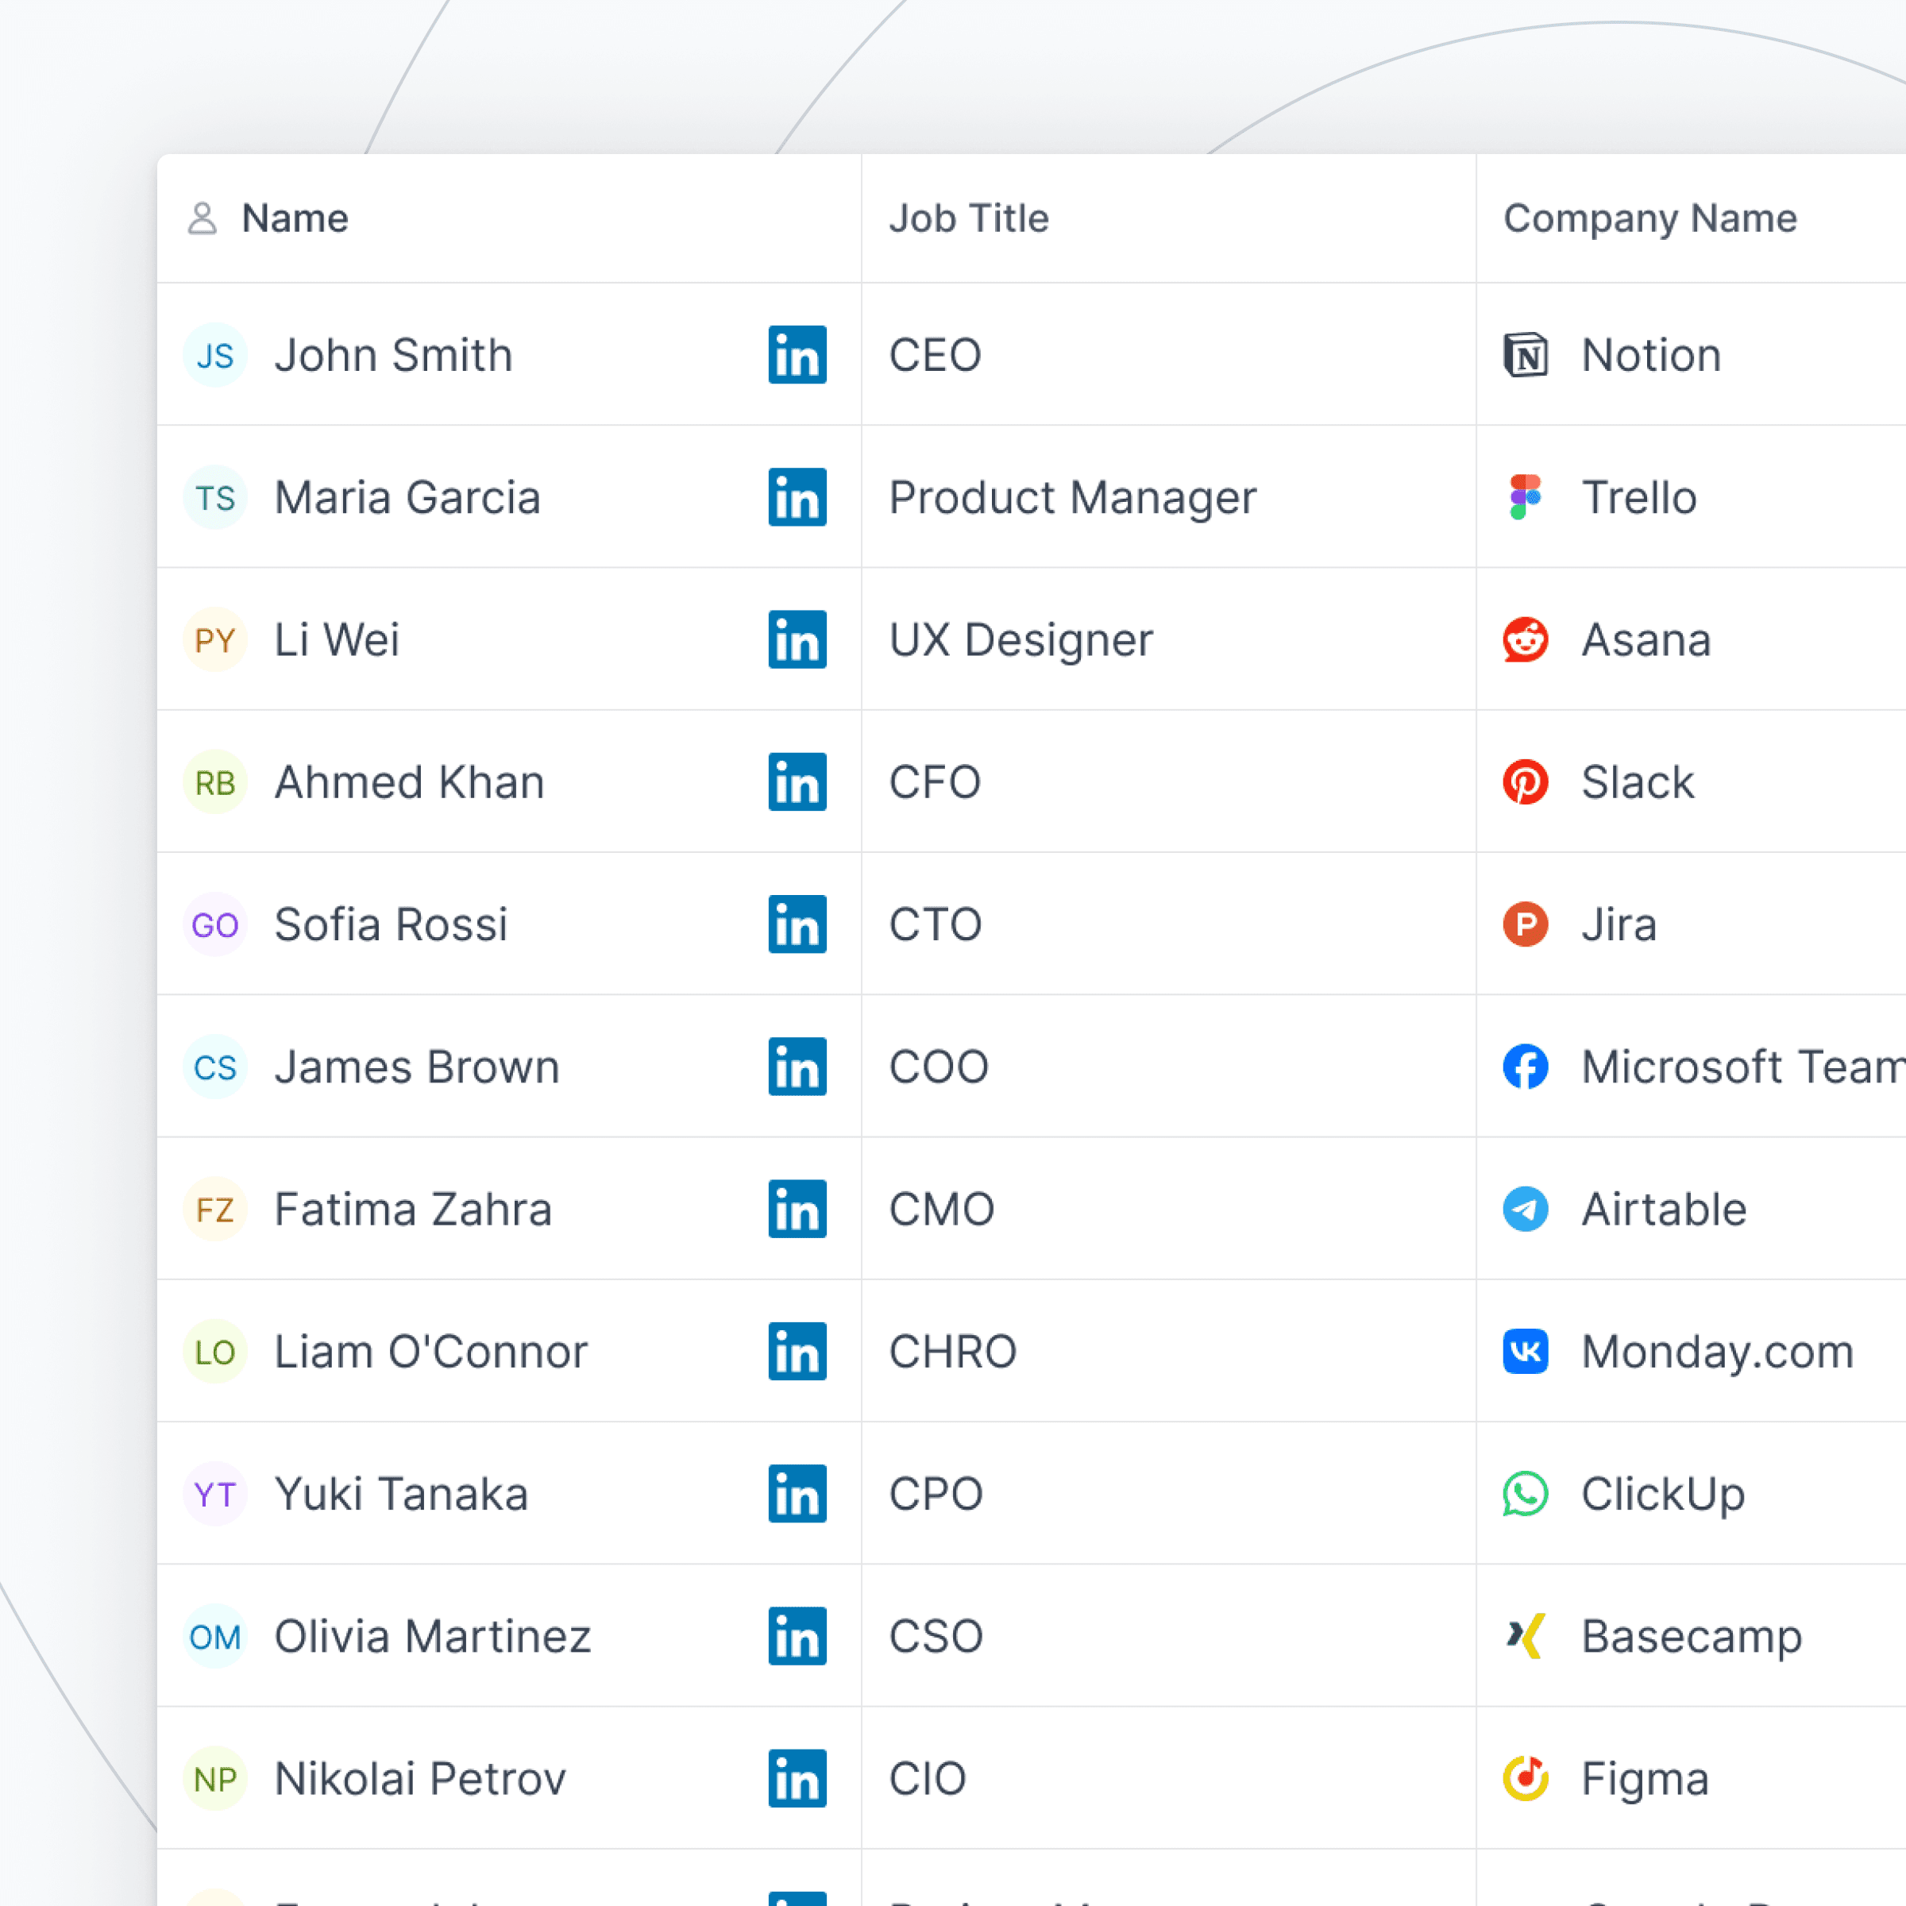Select the Company Name column header
The width and height of the screenshot is (1906, 1906).
tap(1649, 218)
